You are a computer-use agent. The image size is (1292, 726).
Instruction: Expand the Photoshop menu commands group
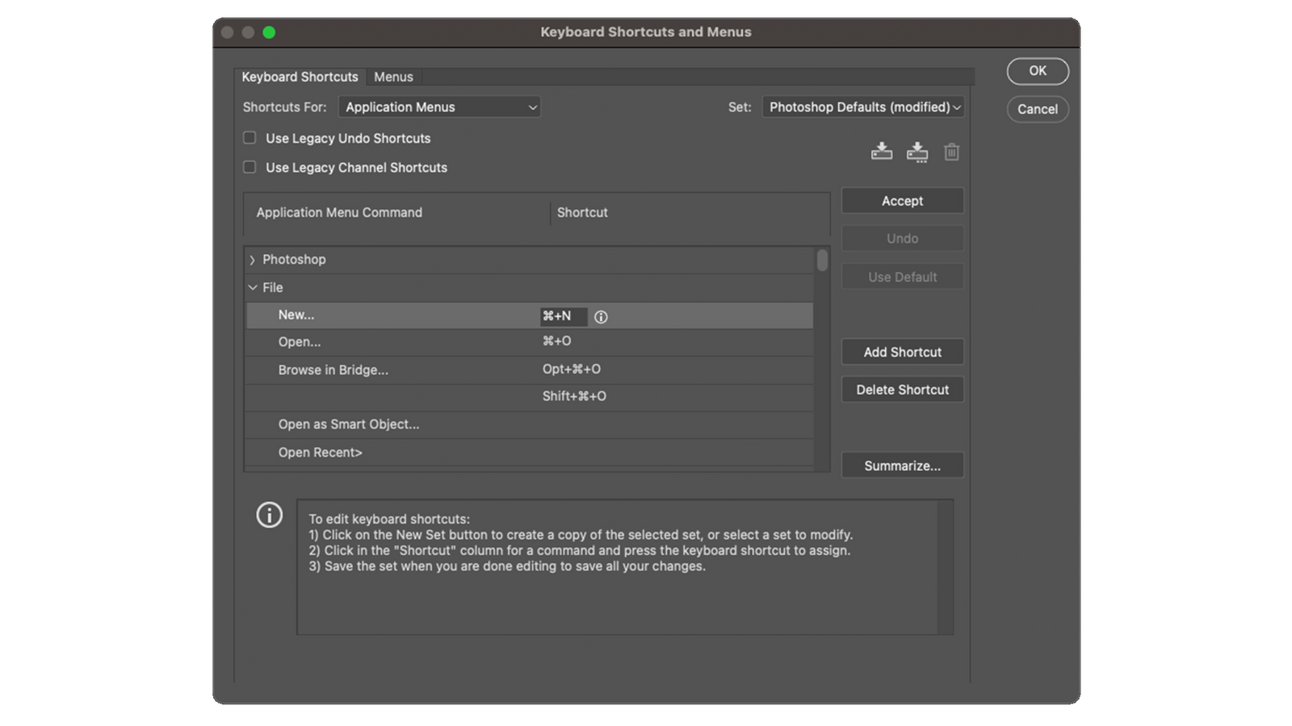(x=253, y=259)
